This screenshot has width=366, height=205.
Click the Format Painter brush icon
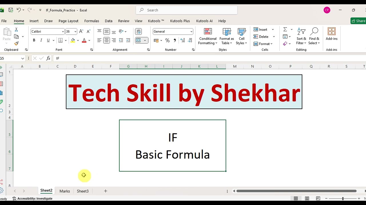coord(16,43)
